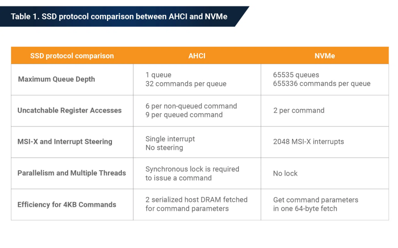The width and height of the screenshot is (398, 248).
Task: Select the MSI-X and Interrupt Steering label
Action: (65, 141)
